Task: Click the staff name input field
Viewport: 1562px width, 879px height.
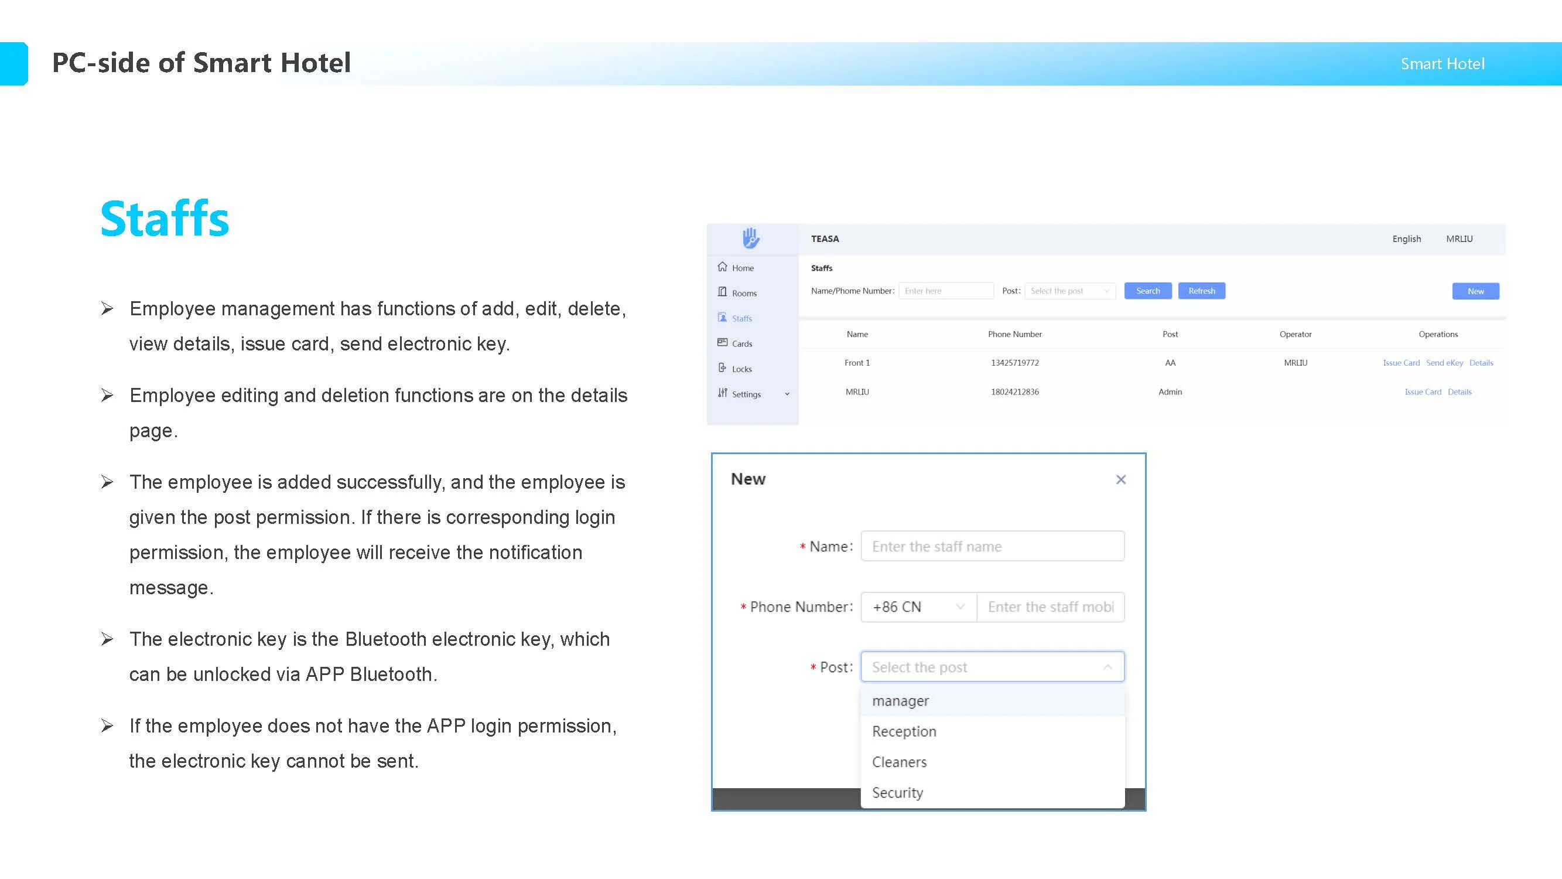Action: pos(992,547)
